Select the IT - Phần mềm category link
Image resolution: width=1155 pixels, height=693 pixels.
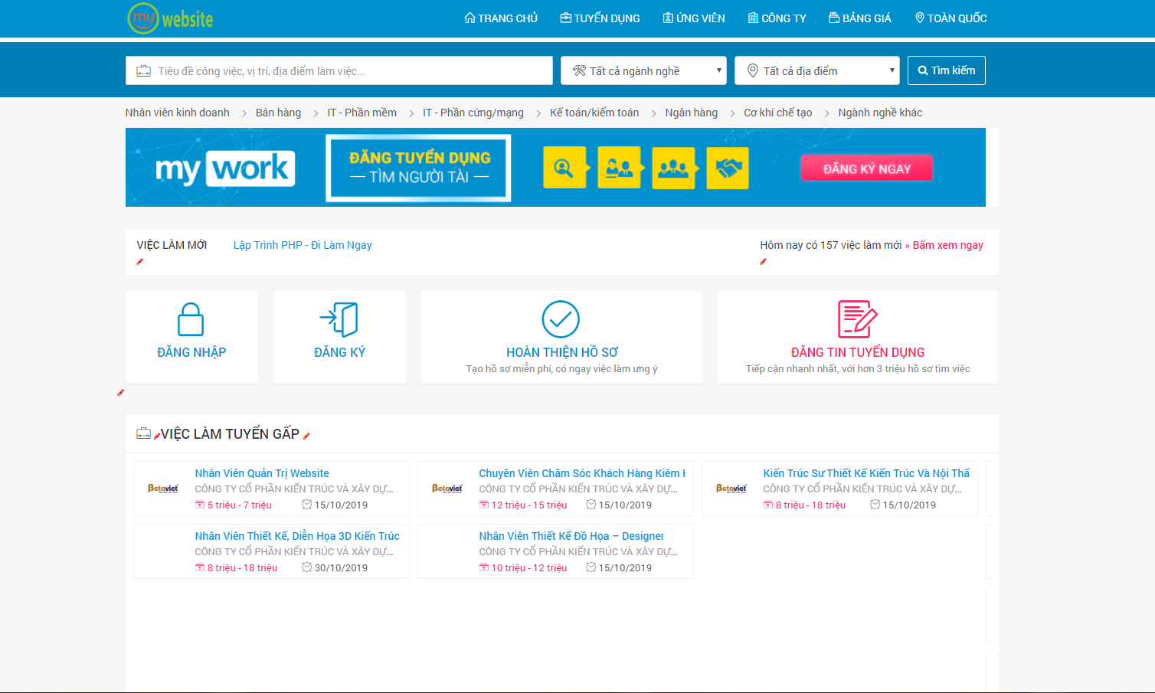[362, 113]
